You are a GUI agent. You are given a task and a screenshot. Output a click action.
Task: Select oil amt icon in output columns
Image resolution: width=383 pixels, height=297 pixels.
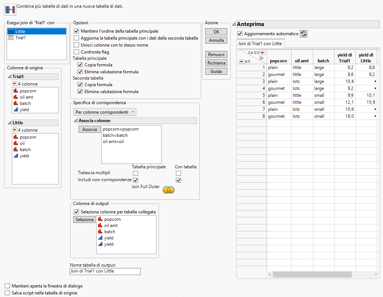[x=100, y=225]
